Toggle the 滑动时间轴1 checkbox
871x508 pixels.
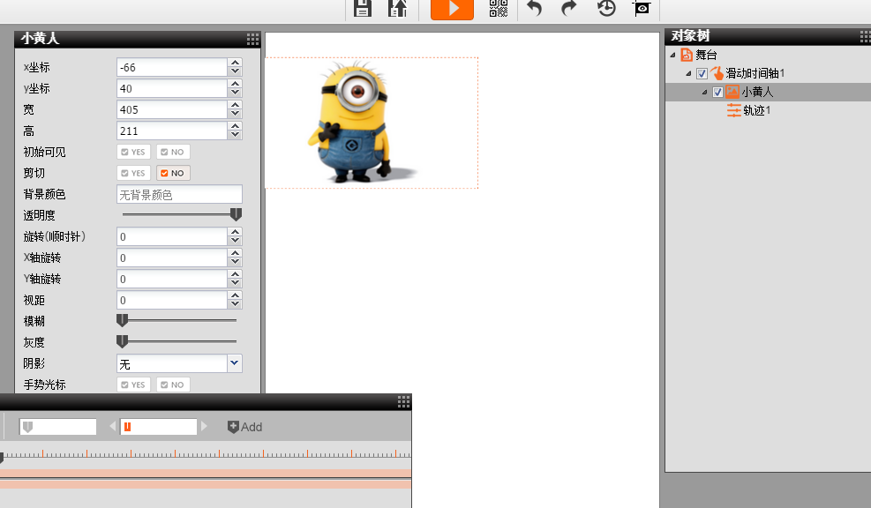702,74
